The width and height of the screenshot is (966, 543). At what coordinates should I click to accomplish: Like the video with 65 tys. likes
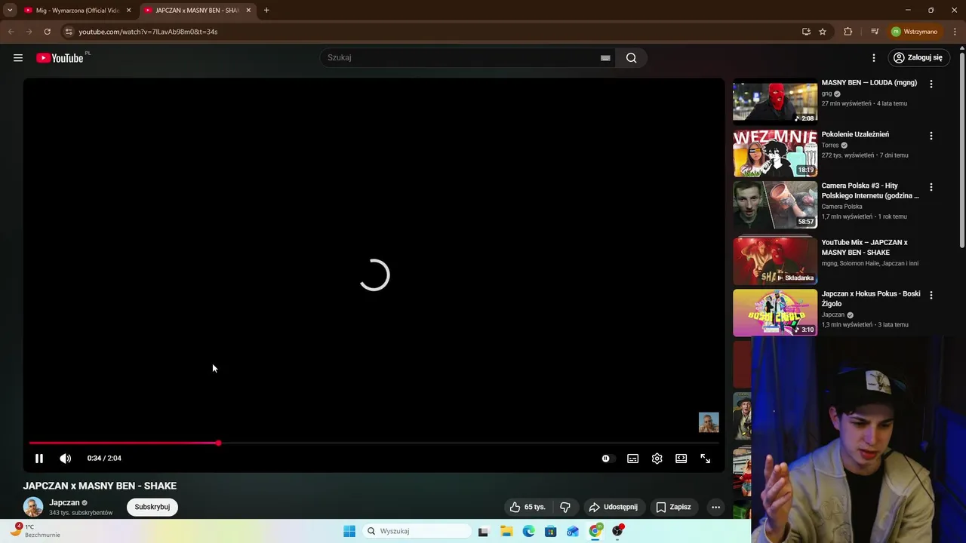pyautogui.click(x=527, y=508)
